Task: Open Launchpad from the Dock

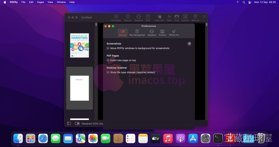Action: 30,138
